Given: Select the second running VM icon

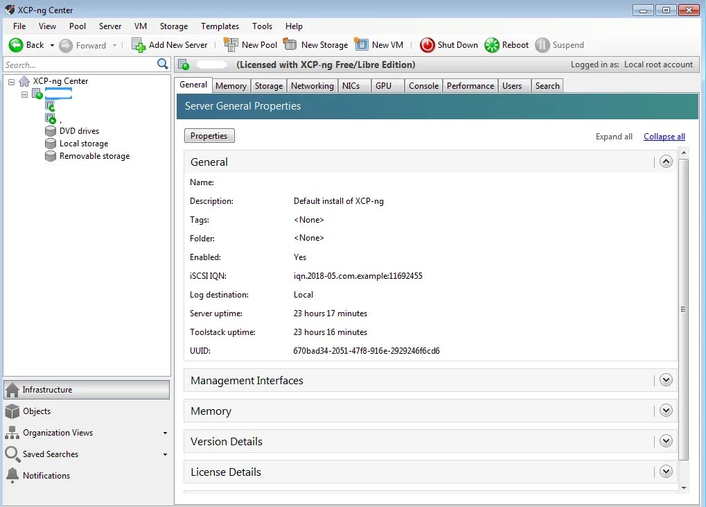Looking at the screenshot, I should click(51, 119).
